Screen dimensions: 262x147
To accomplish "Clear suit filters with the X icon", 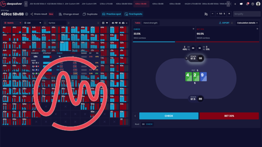I will [127, 23].
